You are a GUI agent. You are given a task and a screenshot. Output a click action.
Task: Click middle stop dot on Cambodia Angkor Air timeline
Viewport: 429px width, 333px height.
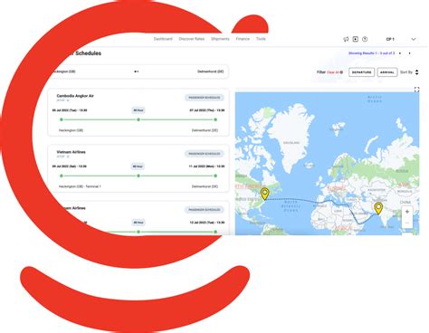tap(138, 119)
